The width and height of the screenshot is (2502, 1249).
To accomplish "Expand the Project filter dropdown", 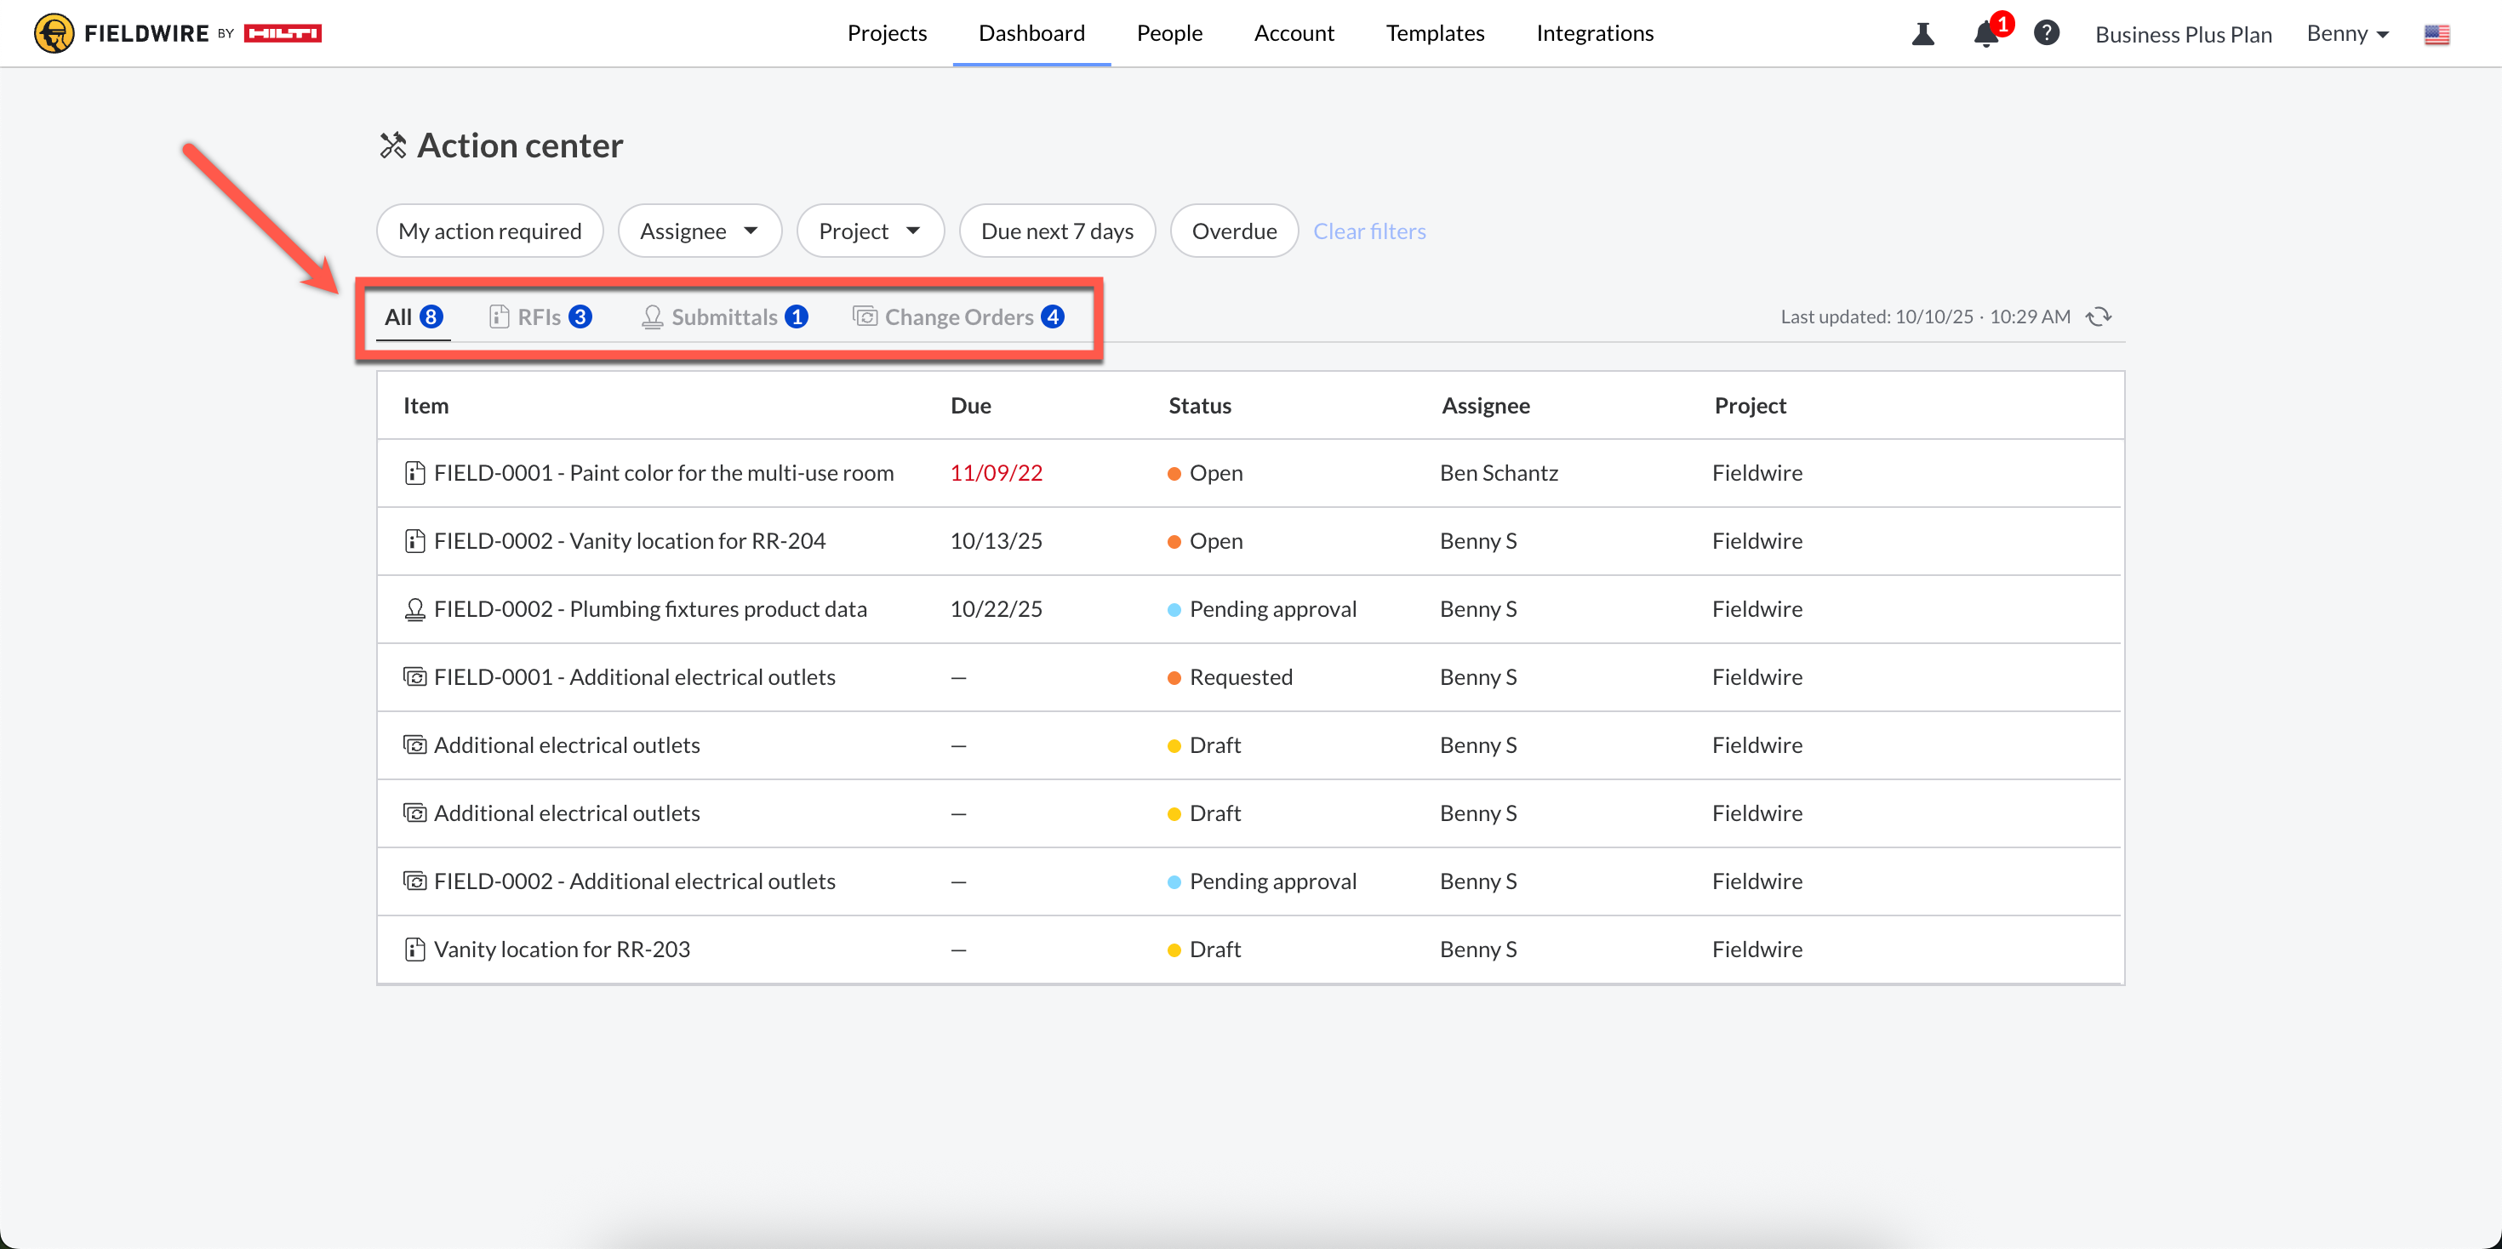I will 869,231.
